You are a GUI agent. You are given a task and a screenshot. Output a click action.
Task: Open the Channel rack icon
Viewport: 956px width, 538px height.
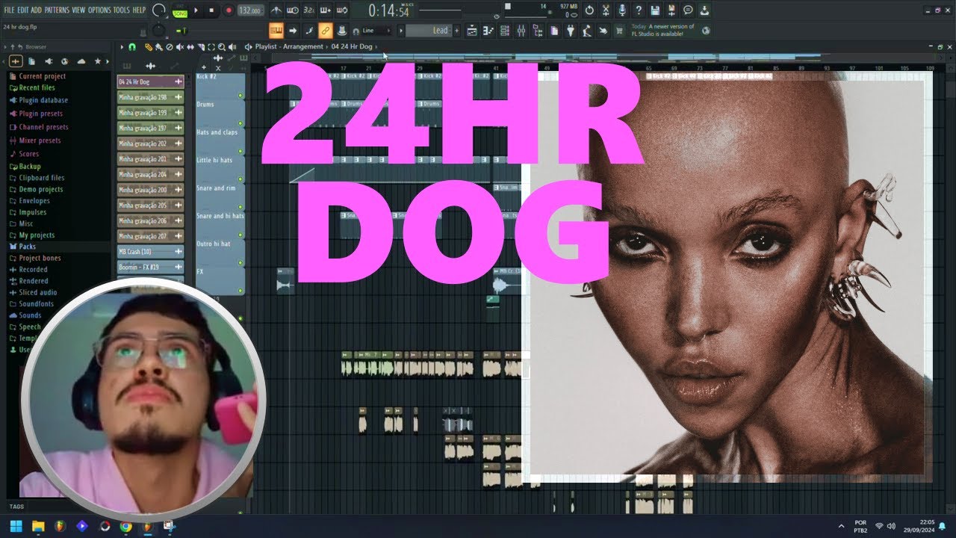(504, 31)
